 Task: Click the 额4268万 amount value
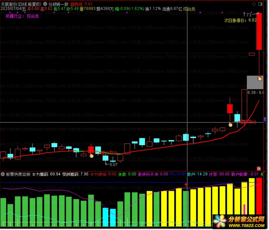pyautogui.click(x=105, y=9)
